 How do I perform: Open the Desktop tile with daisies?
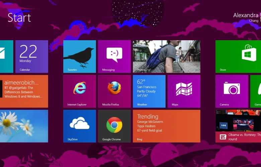coord(24,126)
